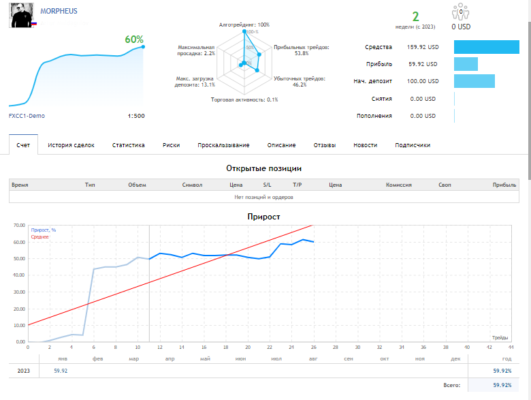Click the MORPHEUS profile avatar photo

pyautogui.click(x=21, y=15)
